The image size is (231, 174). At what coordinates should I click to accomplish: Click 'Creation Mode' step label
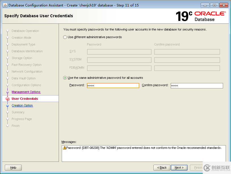[22, 38]
